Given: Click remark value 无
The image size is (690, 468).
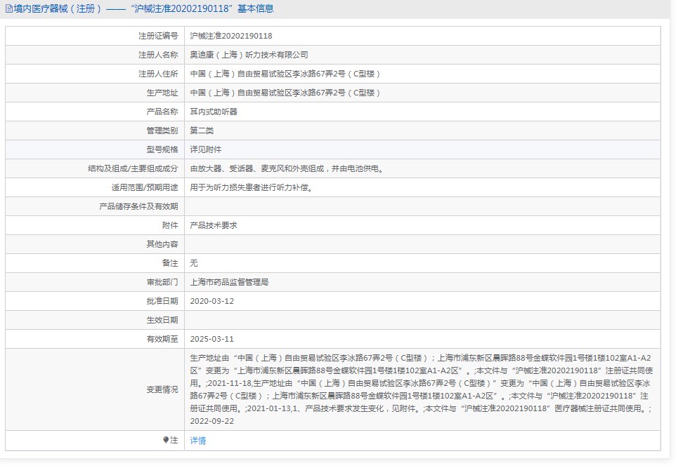Looking at the screenshot, I should pyautogui.click(x=194, y=263).
